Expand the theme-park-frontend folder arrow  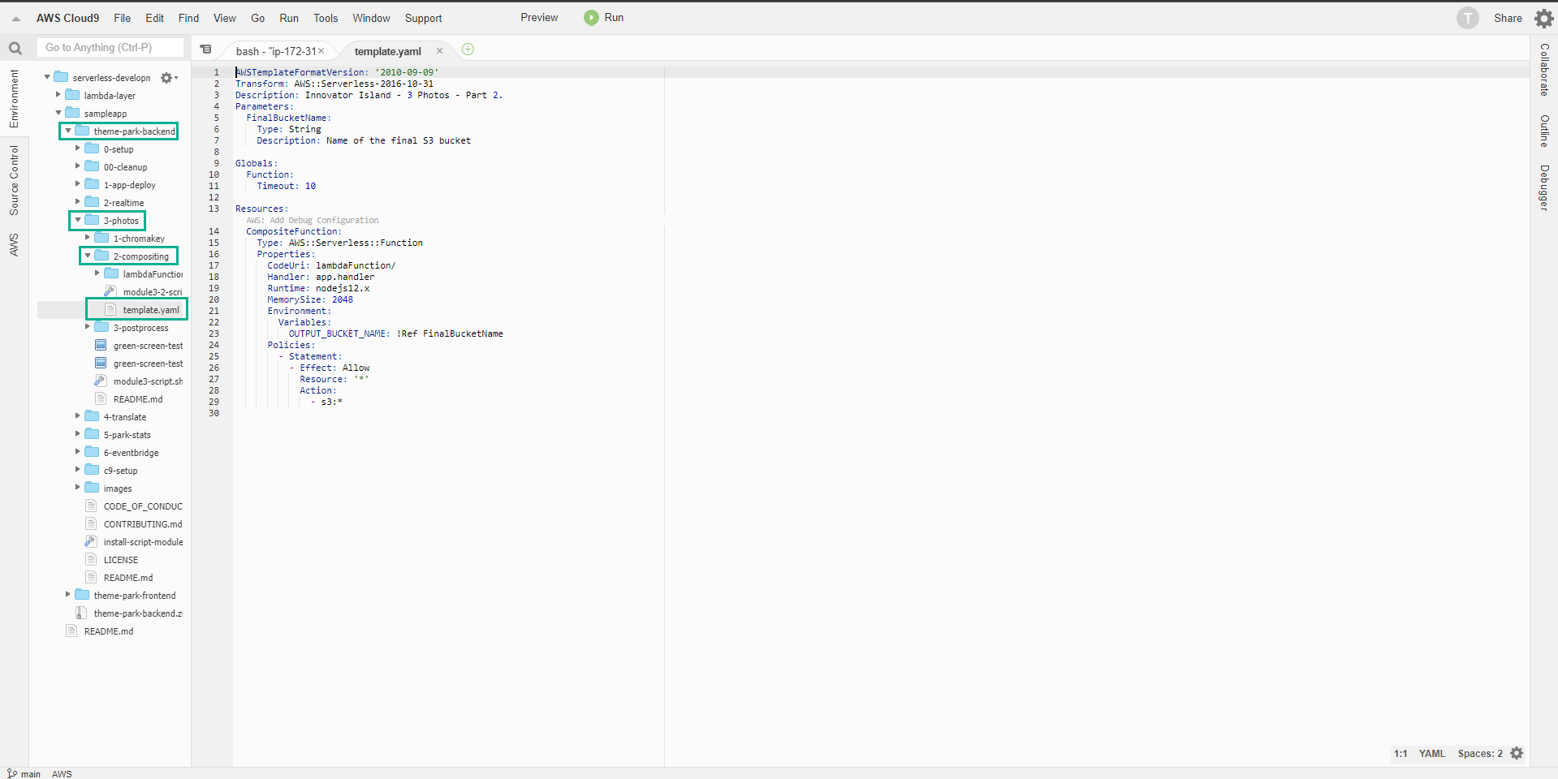click(x=68, y=595)
